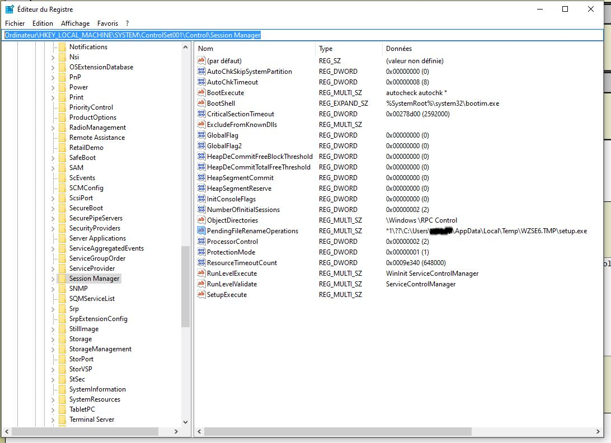Viewport: 611px width, 443px height.
Task: Click the bootim.exe data of BootShell
Action: coord(442,103)
